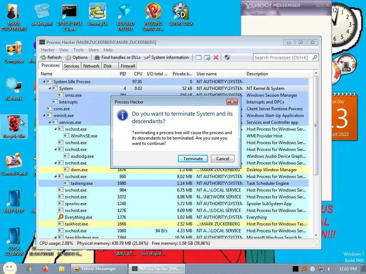Click the red X kill window icon
The height and width of the screenshot is (274, 366).
pos(216,57)
